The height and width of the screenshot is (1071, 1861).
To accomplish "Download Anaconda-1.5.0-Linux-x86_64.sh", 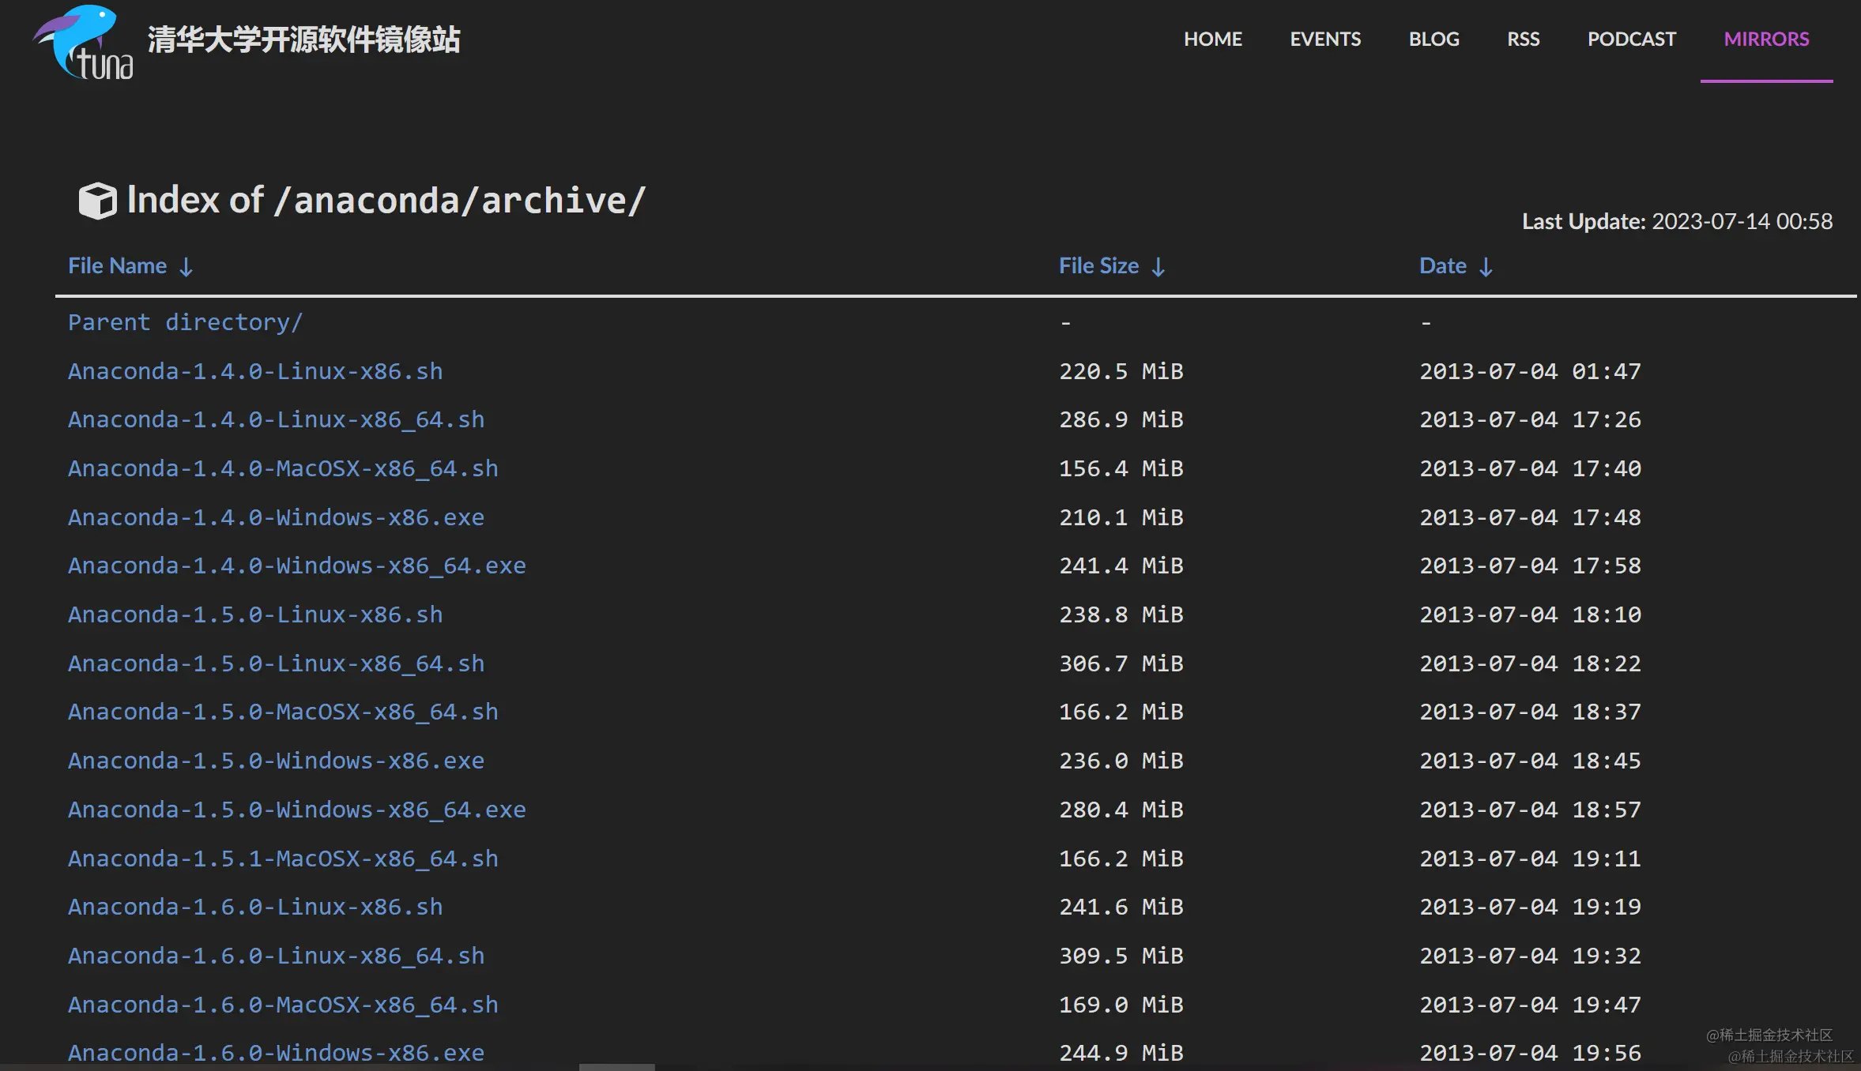I will [276, 663].
